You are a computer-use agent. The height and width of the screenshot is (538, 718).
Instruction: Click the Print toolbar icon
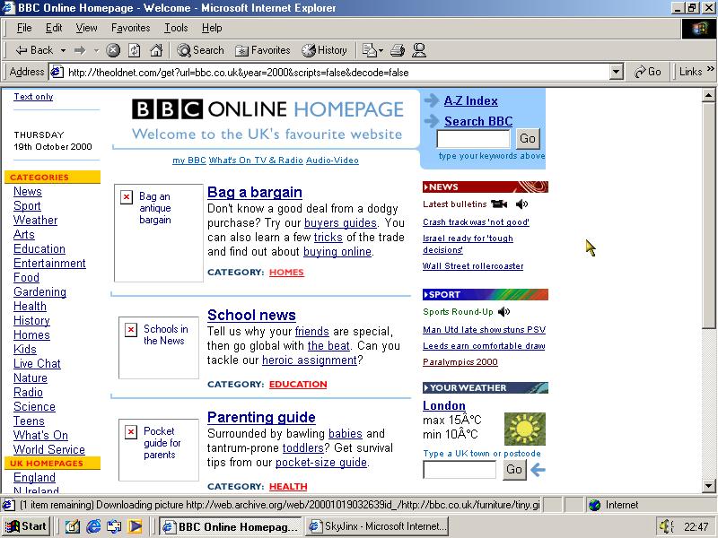(398, 50)
